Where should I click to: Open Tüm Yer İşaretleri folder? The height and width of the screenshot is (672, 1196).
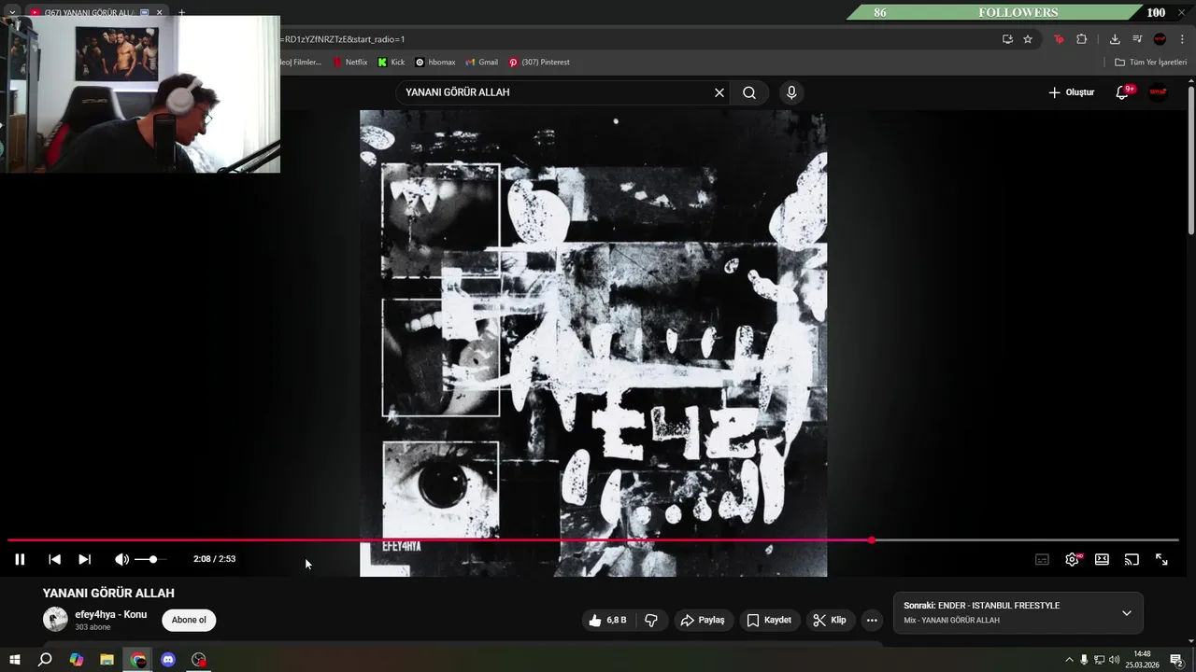(1150, 63)
